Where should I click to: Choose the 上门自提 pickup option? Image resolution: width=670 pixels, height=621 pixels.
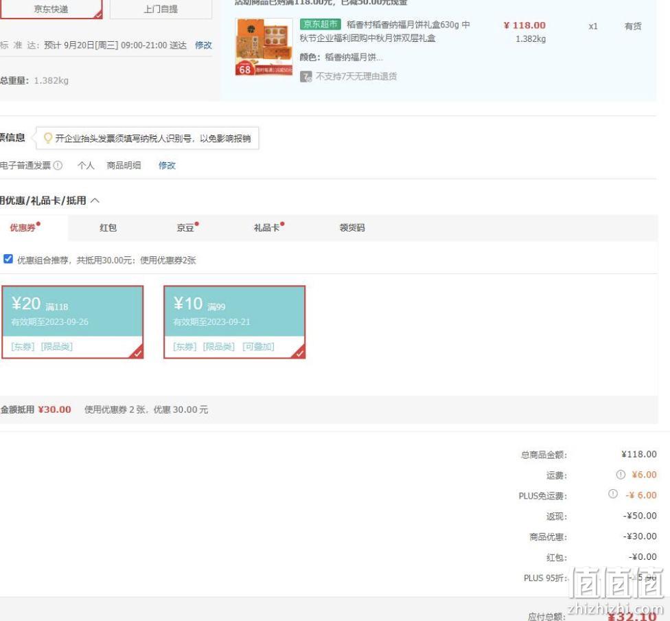pos(161,8)
